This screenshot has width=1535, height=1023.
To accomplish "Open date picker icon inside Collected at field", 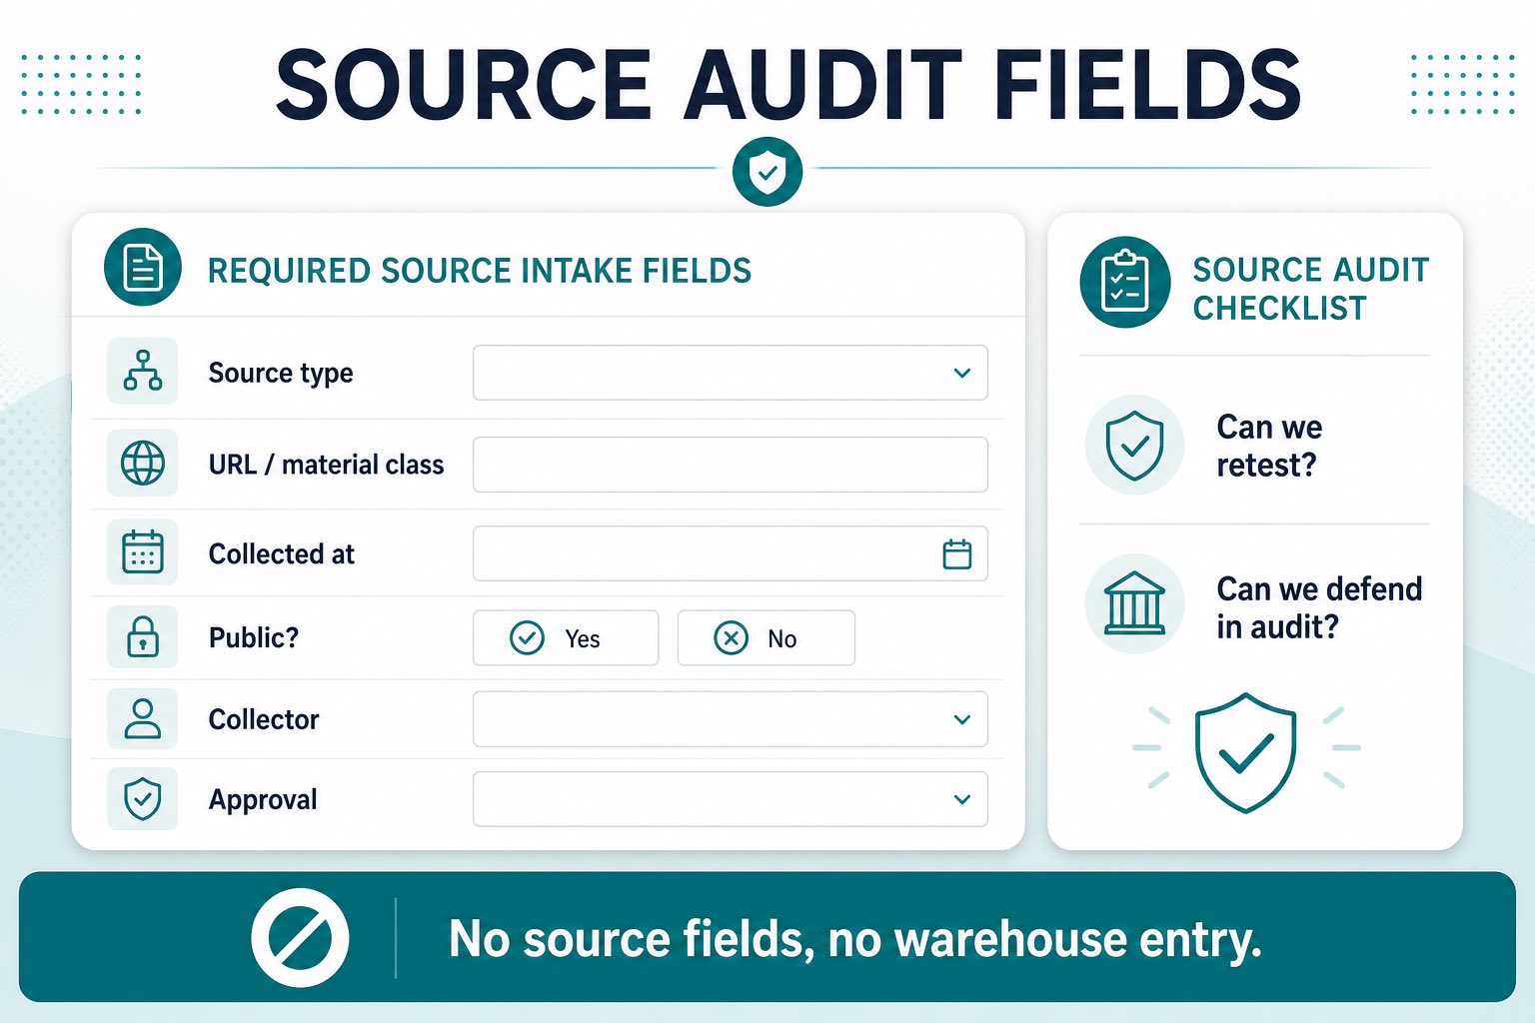I will click(957, 553).
